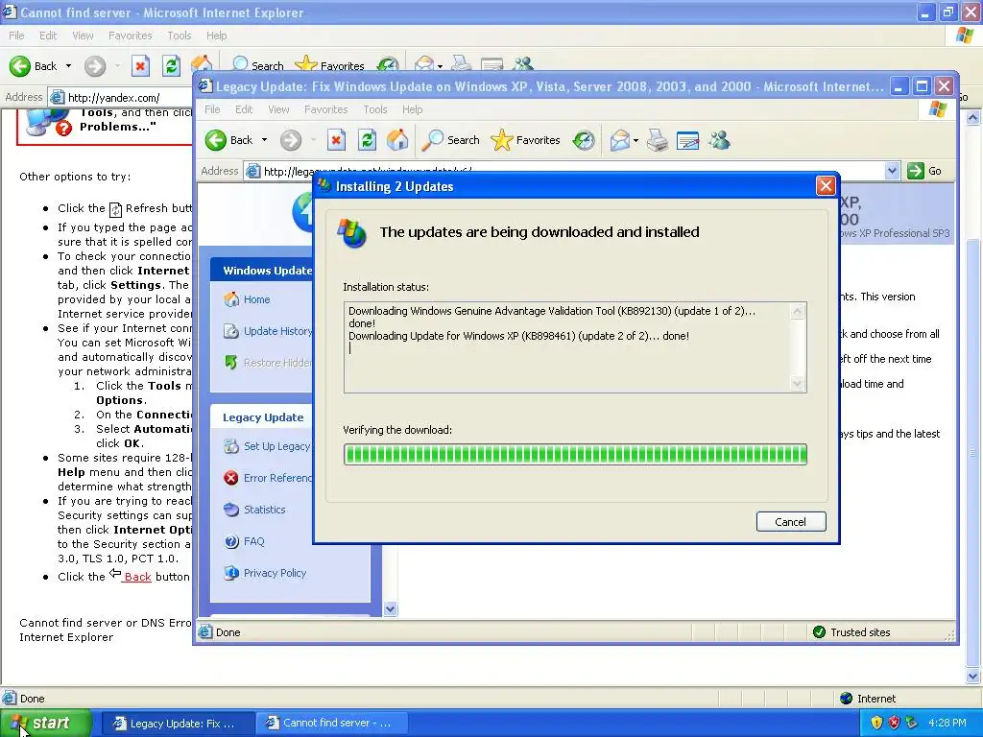Open Edit menu in Legacy Update window
Image resolution: width=983 pixels, height=737 pixels.
[243, 109]
